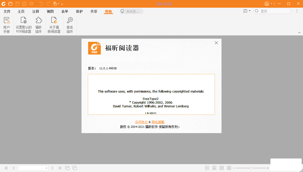Go to first page with double-left arrow
This screenshot has height=172, width=303.
point(6,168)
